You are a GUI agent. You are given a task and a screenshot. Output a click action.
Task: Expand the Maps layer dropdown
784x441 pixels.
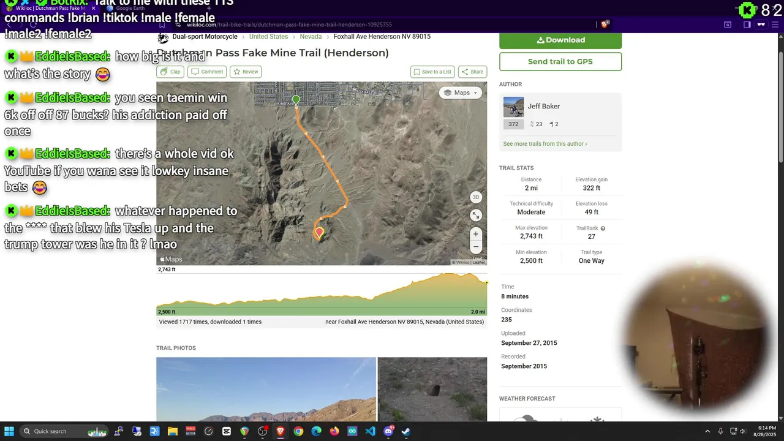tap(461, 92)
